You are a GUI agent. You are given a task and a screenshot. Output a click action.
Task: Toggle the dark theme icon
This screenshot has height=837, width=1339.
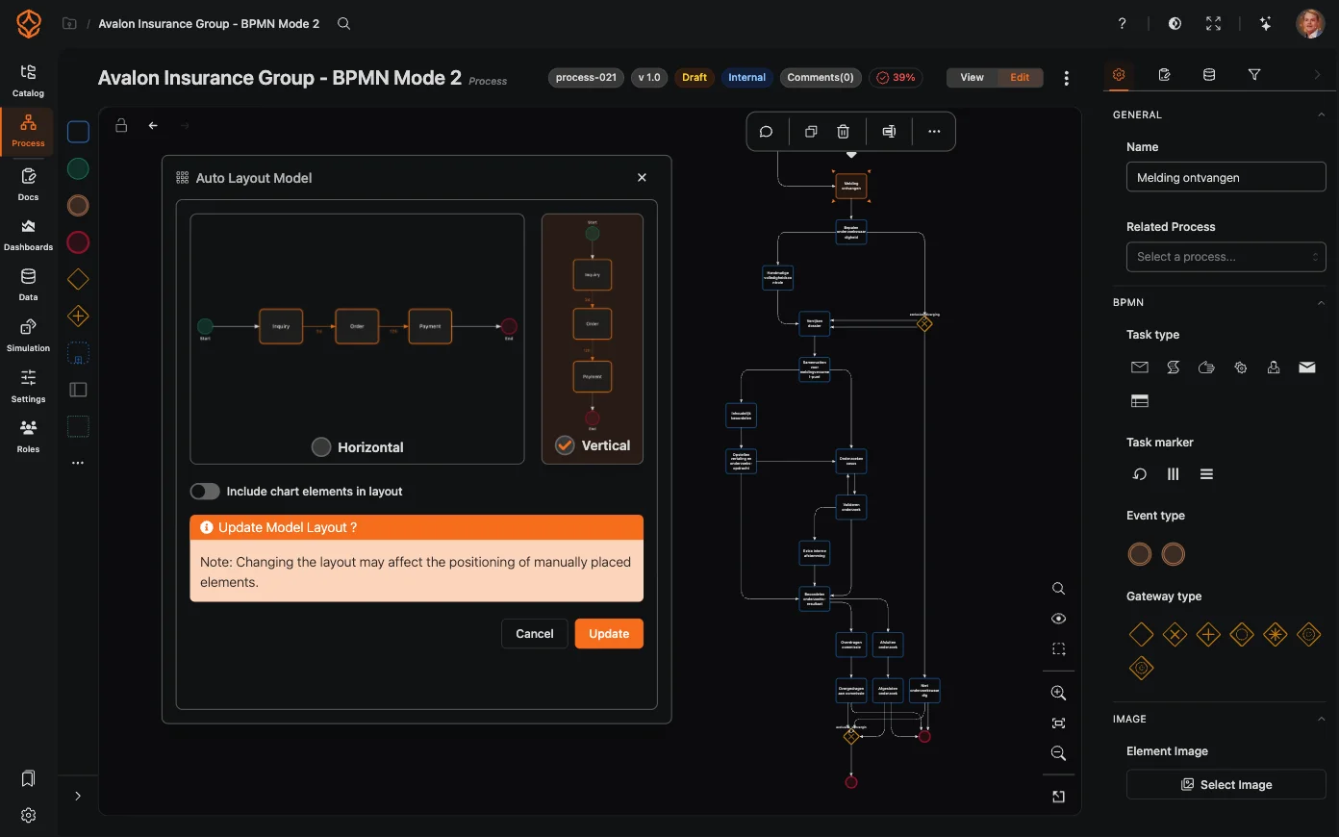tap(1175, 23)
